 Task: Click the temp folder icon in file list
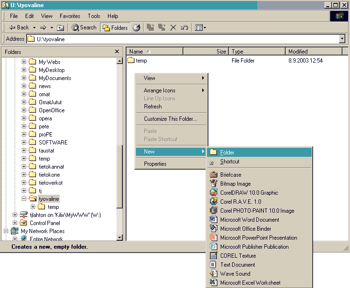click(131, 60)
